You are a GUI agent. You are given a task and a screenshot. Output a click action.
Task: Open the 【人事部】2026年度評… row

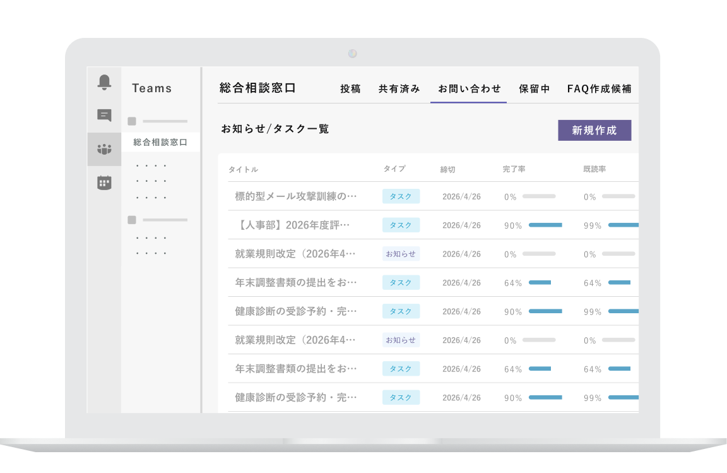(x=433, y=225)
